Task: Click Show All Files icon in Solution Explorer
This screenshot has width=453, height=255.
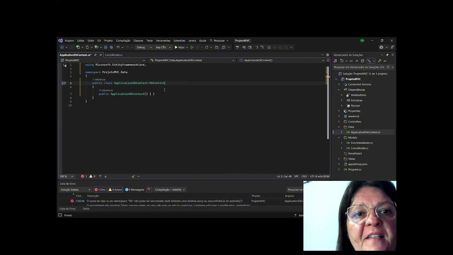Action: coord(362,61)
